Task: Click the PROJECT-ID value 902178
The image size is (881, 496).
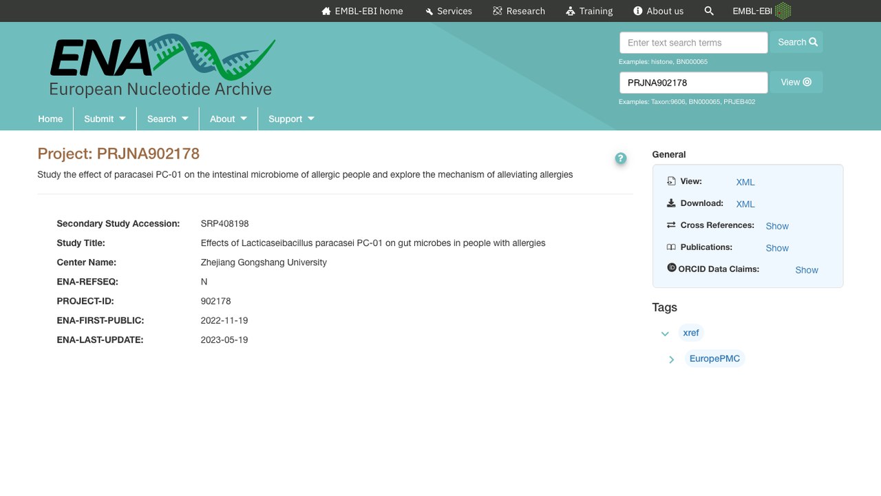Action: point(215,301)
